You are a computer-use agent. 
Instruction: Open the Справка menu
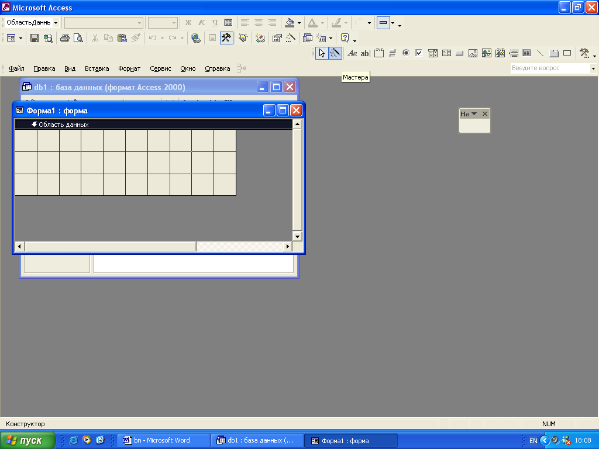[x=218, y=69]
